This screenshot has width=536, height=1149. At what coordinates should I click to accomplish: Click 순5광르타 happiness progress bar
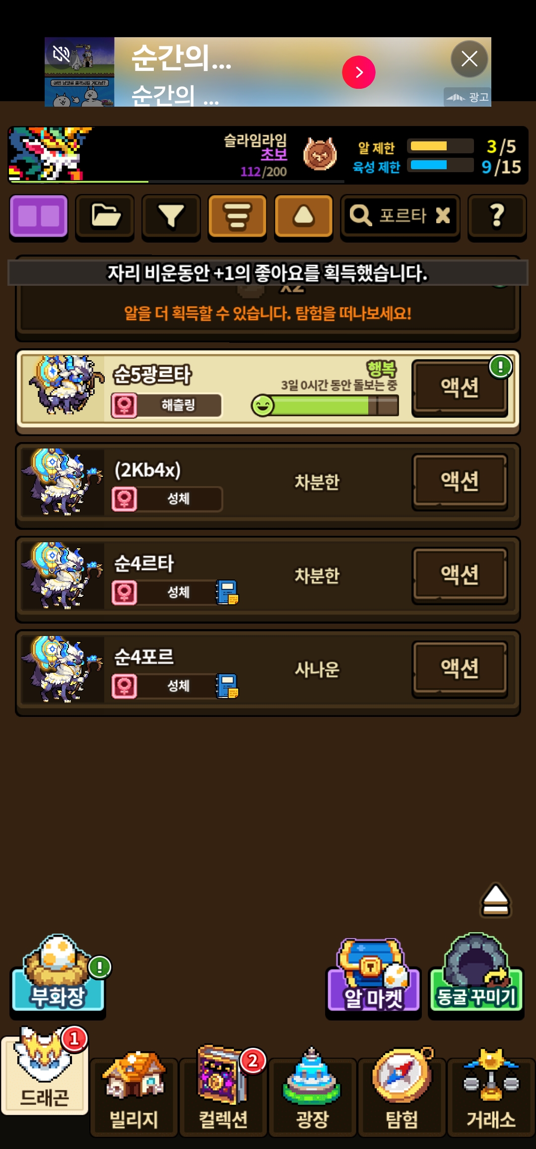325,405
